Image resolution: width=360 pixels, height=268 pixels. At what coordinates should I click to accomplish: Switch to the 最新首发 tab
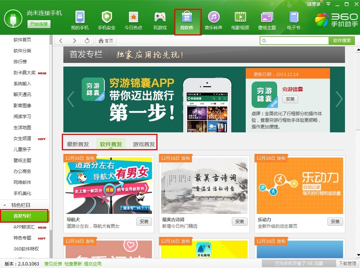pos(78,144)
